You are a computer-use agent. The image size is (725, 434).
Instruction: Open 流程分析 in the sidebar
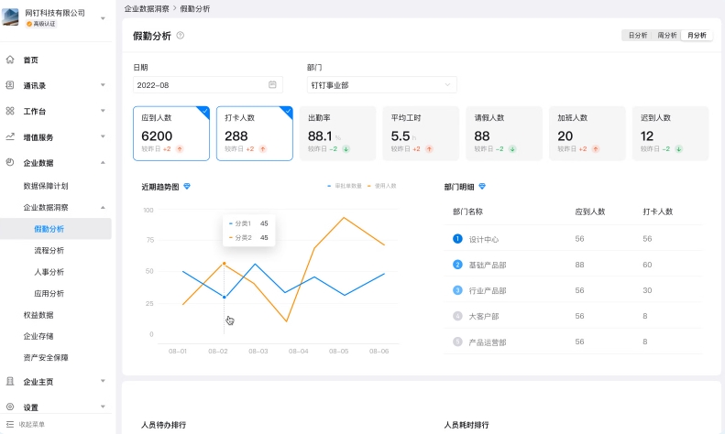pos(49,250)
